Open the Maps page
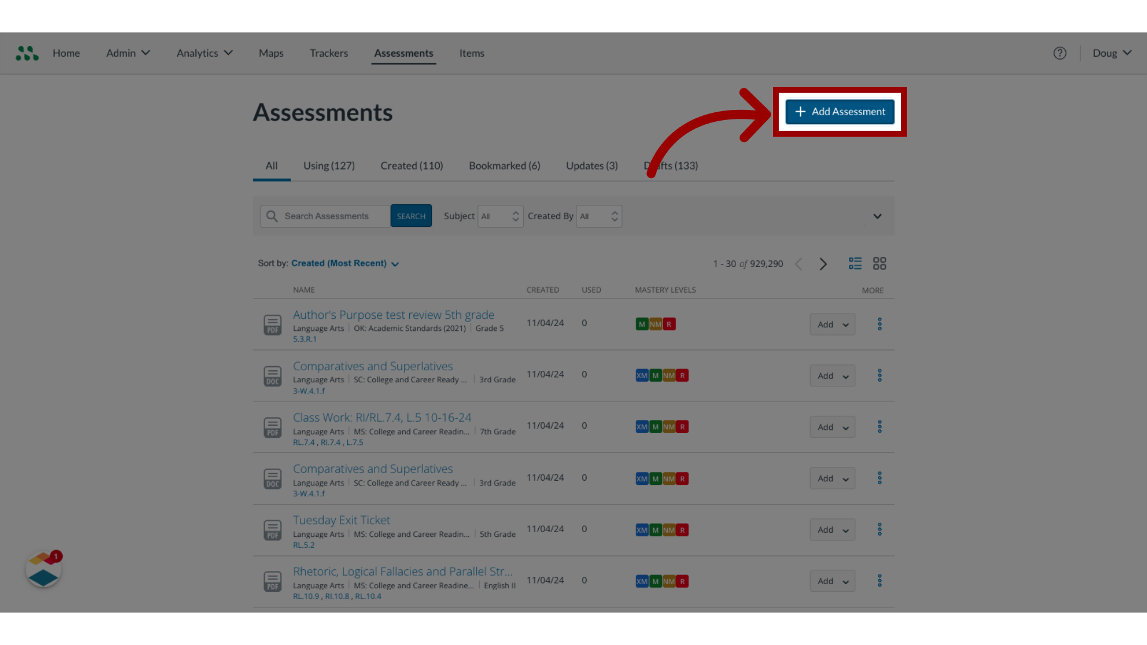 [x=271, y=53]
